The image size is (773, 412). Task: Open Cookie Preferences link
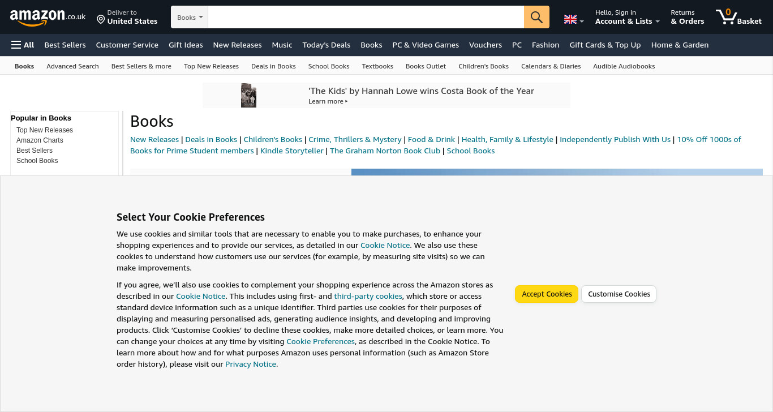tap(321, 341)
